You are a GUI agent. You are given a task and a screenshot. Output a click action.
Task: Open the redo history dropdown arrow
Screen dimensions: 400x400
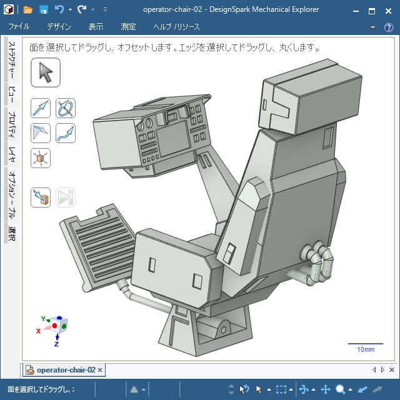(x=93, y=10)
